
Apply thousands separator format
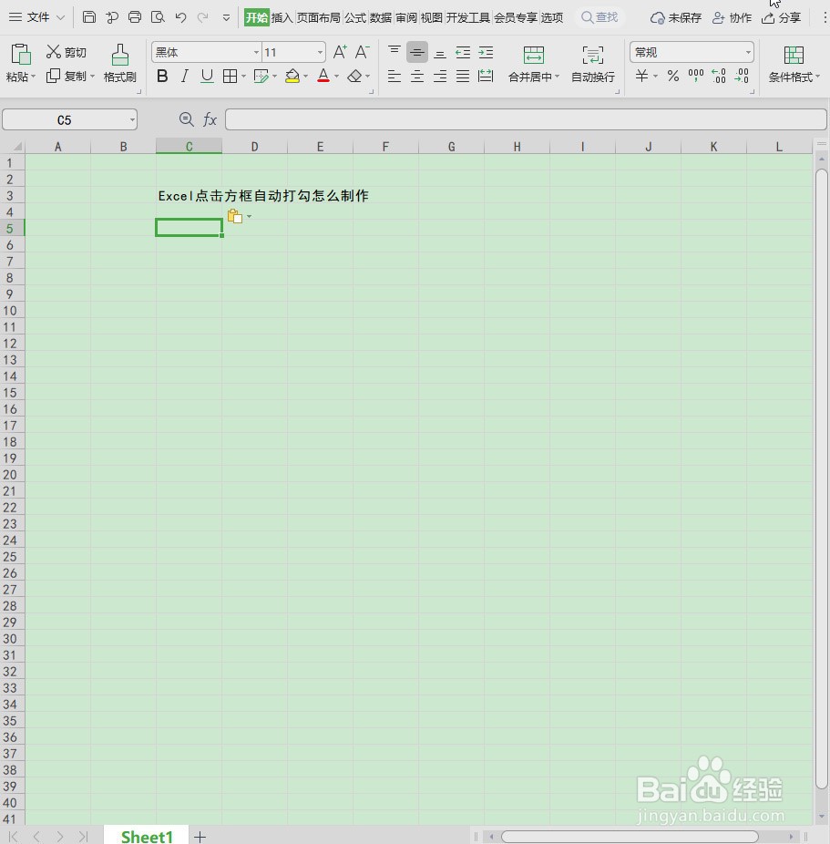696,76
